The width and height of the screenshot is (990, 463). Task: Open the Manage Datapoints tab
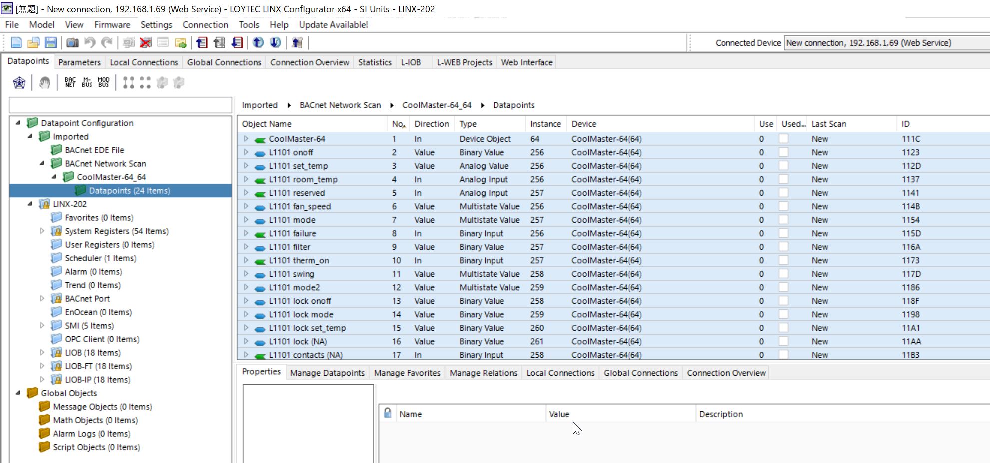pos(327,373)
